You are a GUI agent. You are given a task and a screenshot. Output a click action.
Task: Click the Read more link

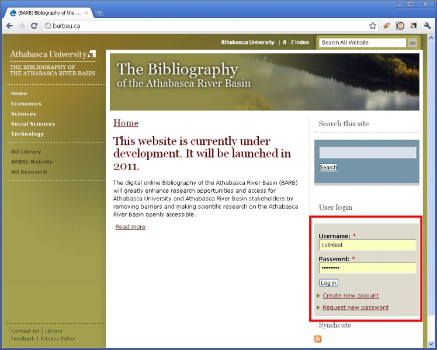point(130,227)
